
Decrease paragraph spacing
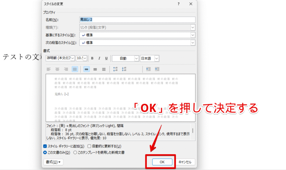pyautogui.click(x=124, y=69)
